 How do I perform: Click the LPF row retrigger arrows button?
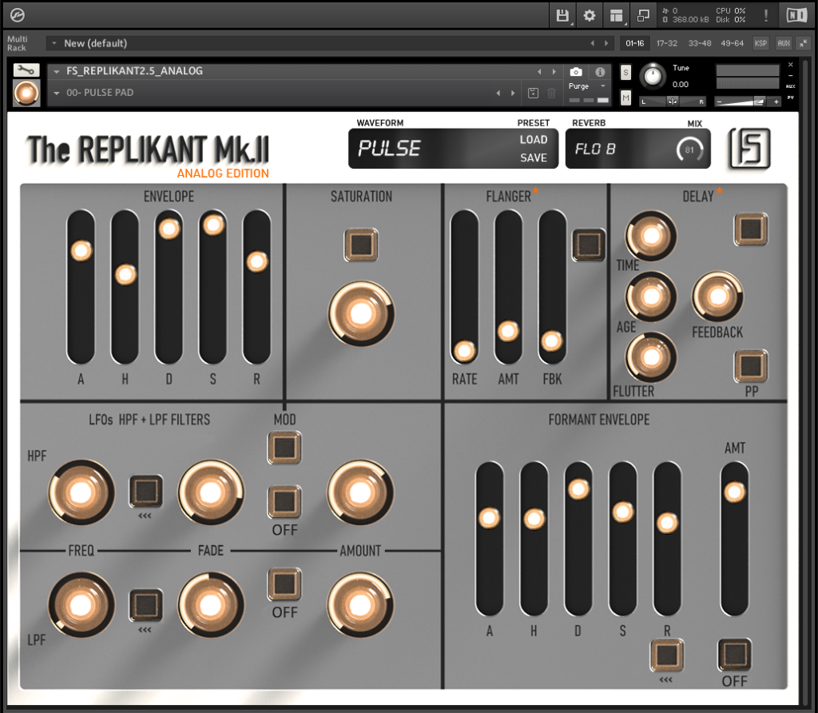(145, 605)
